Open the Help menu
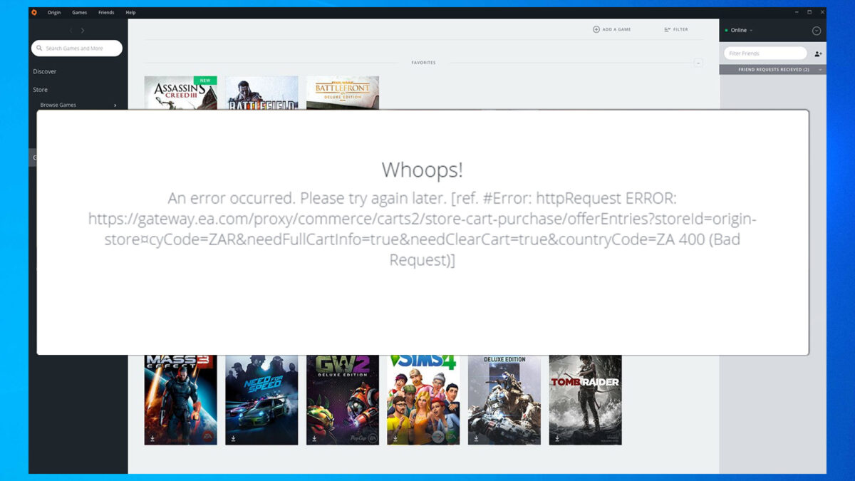Image resolution: width=855 pixels, height=481 pixels. click(130, 12)
